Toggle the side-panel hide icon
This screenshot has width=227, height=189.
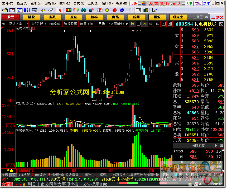point(170,24)
